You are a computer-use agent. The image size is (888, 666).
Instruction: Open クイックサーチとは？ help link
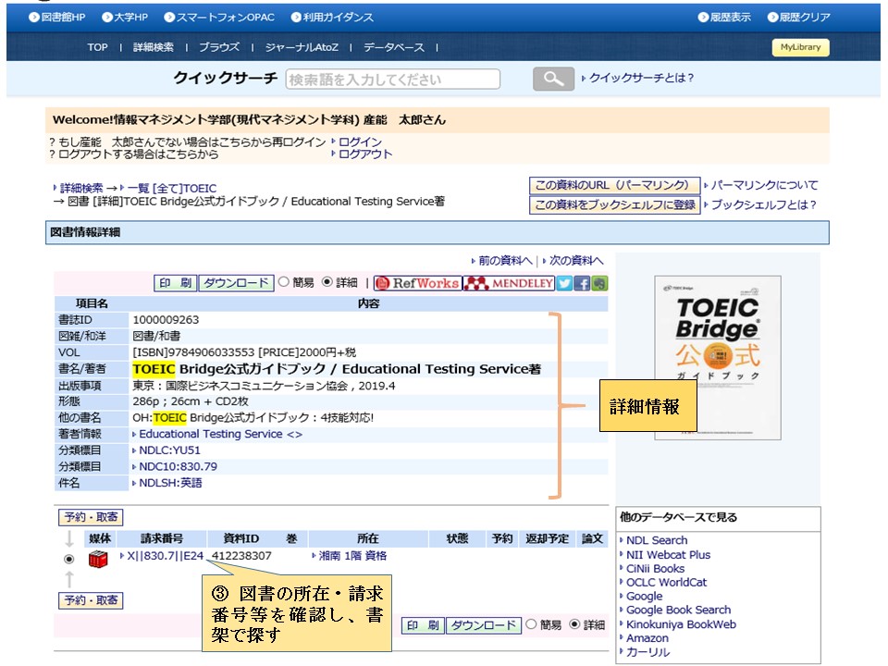pyautogui.click(x=641, y=78)
